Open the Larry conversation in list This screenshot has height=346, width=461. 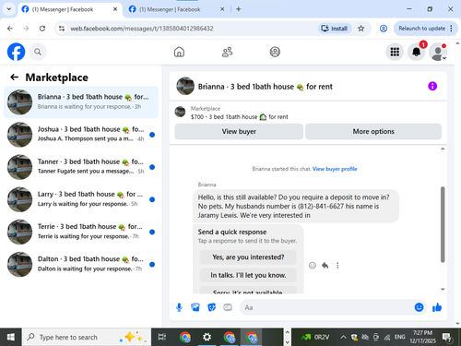pyautogui.click(x=81, y=199)
